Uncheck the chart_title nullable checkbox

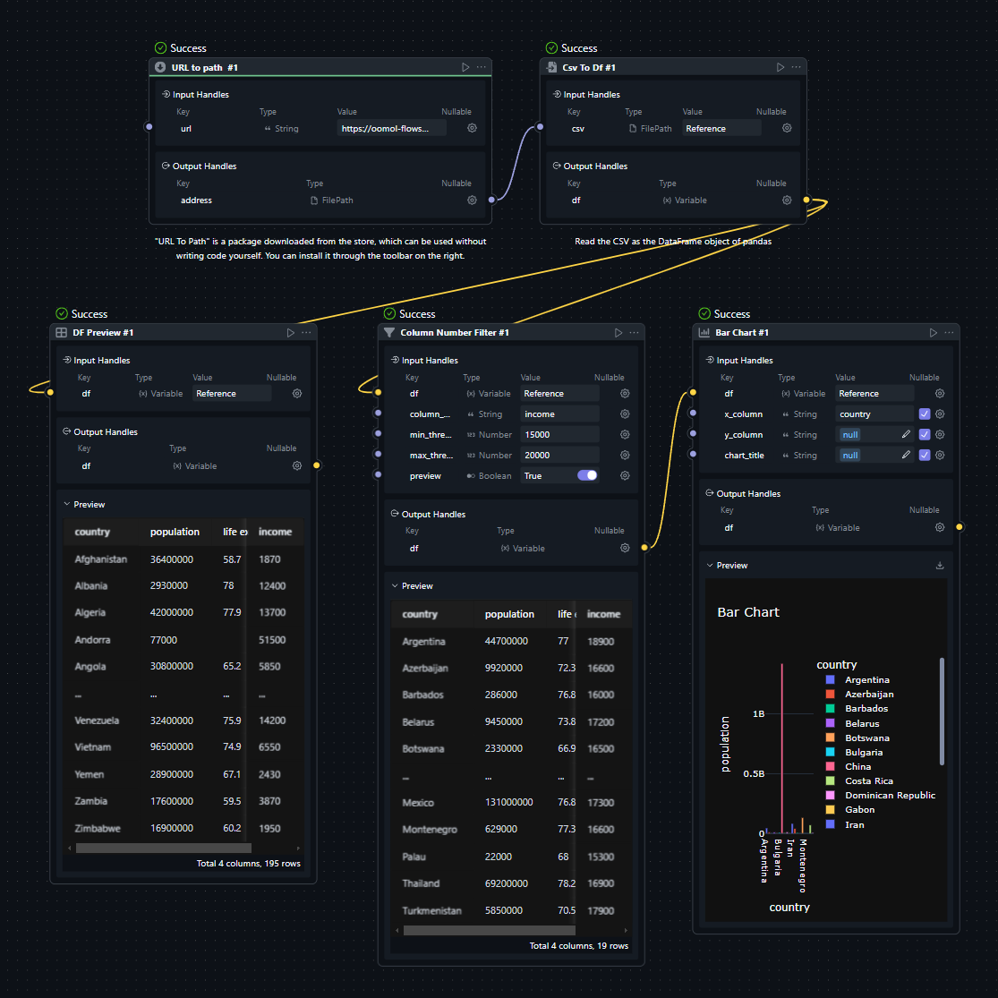tap(925, 456)
